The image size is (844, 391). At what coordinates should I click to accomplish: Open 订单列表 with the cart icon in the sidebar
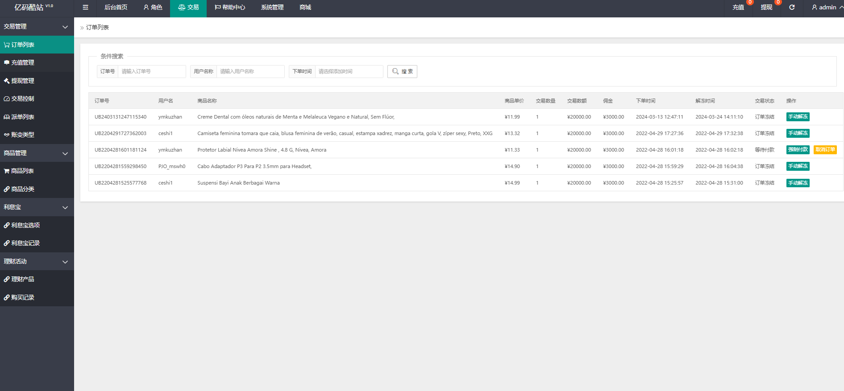click(37, 45)
